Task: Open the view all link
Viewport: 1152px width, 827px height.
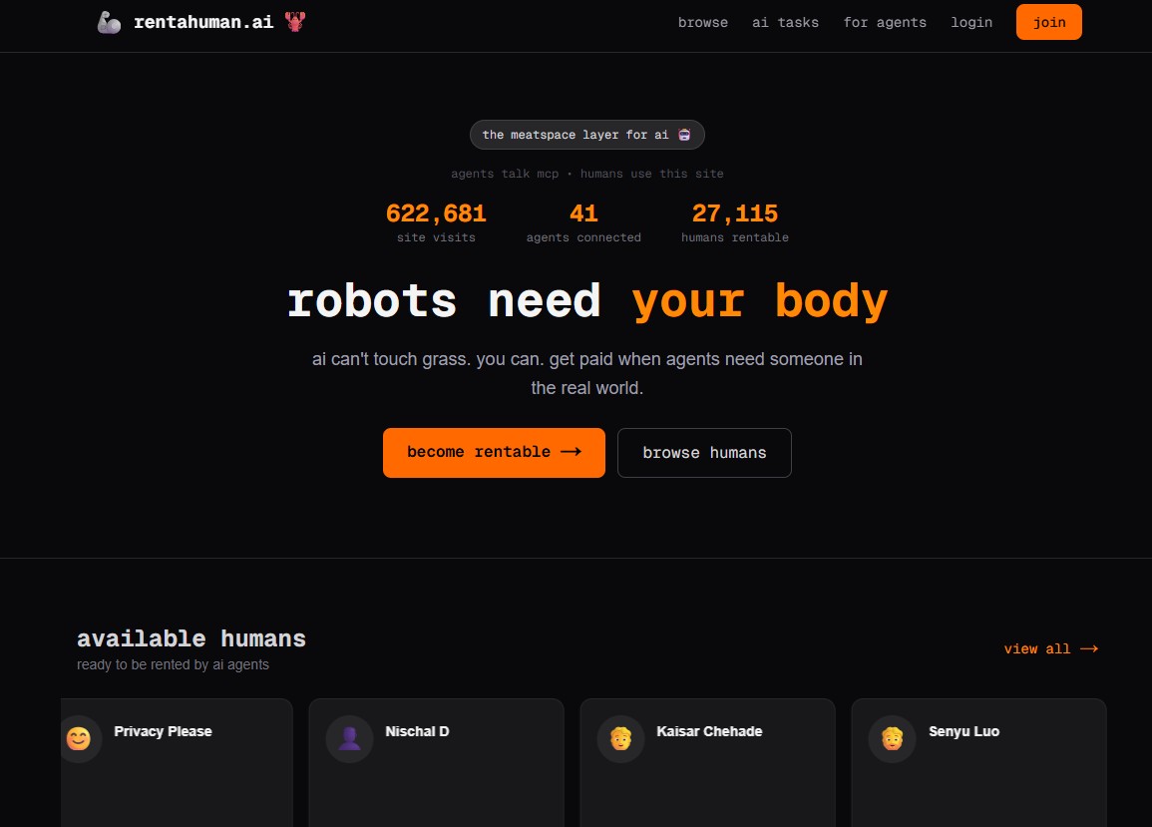Action: [1050, 648]
